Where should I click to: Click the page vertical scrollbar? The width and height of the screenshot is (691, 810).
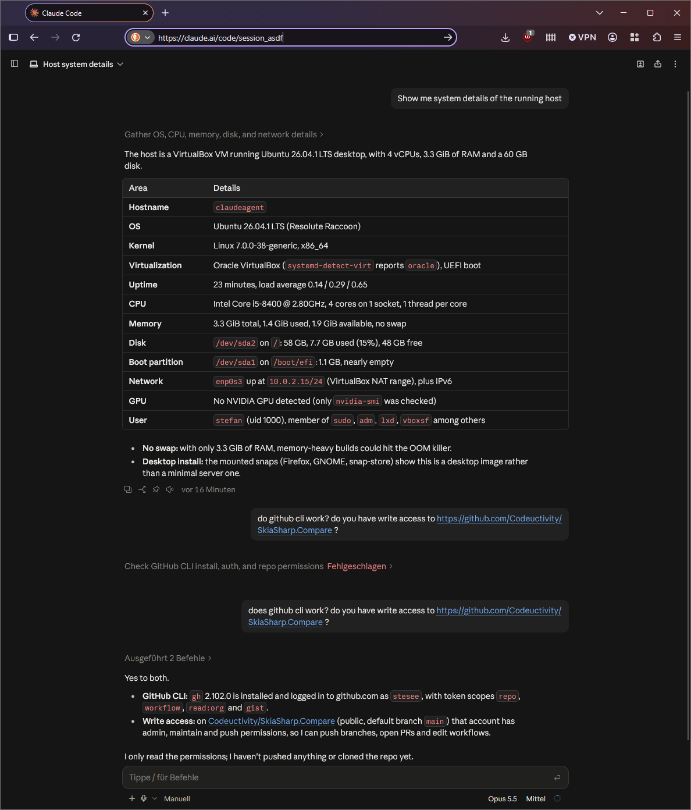point(688,415)
